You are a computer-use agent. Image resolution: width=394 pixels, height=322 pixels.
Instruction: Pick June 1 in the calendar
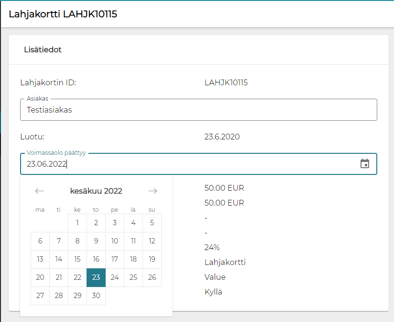tap(77, 223)
